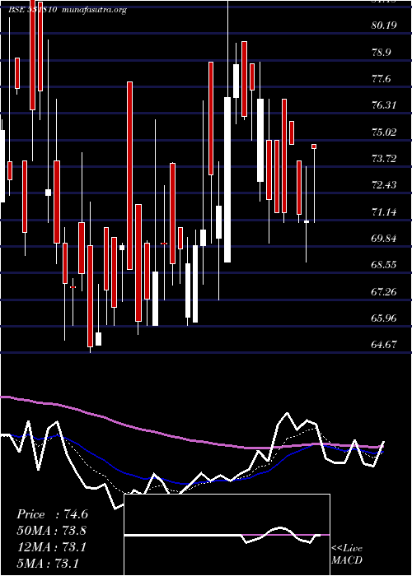Click the 75.02 price axis label
412x576 pixels.
click(385, 132)
